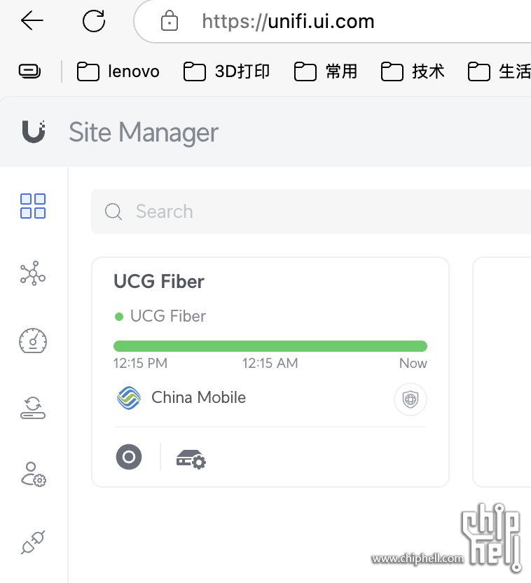Open the admin user settings icon in sidebar
531x583 pixels.
(x=34, y=474)
